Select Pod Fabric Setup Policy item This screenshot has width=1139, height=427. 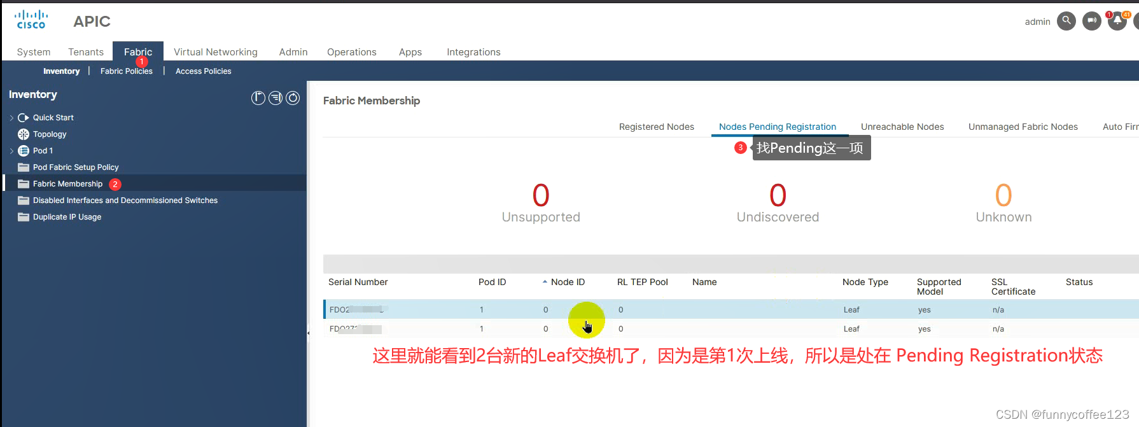76,167
